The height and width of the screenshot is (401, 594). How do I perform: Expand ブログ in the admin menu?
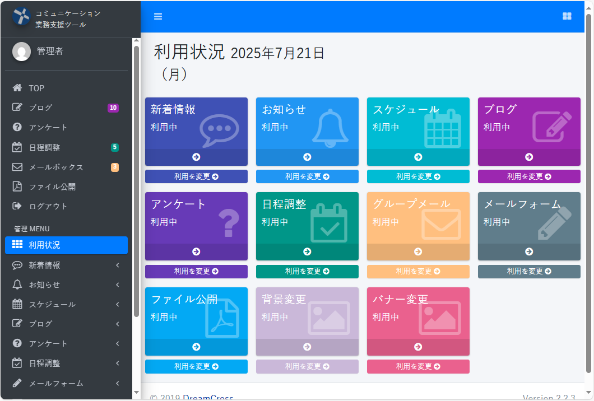66,324
